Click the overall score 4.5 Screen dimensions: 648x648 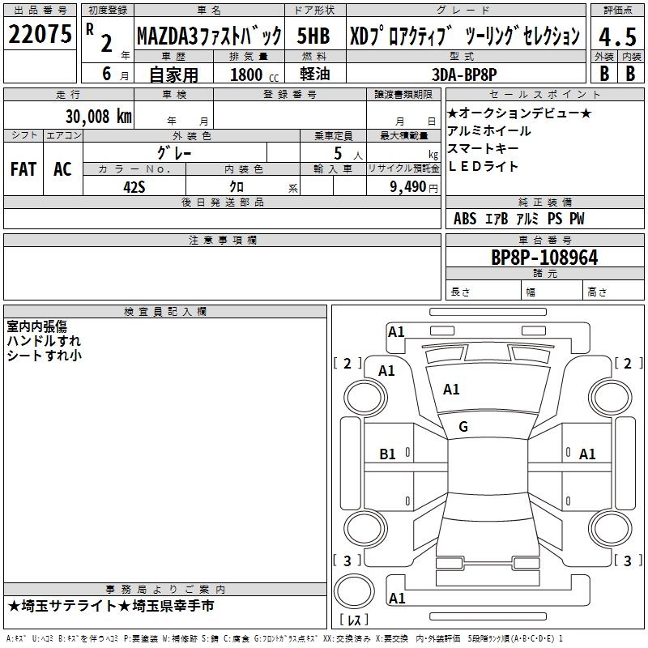pos(617,36)
